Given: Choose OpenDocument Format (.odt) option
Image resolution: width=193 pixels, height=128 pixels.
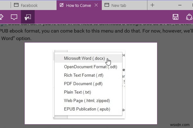Looking at the screenshot, I should click(x=88, y=67).
